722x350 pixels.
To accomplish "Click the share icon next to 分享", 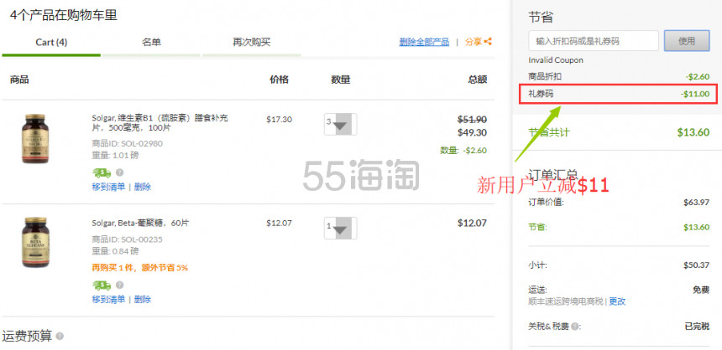I will (488, 41).
